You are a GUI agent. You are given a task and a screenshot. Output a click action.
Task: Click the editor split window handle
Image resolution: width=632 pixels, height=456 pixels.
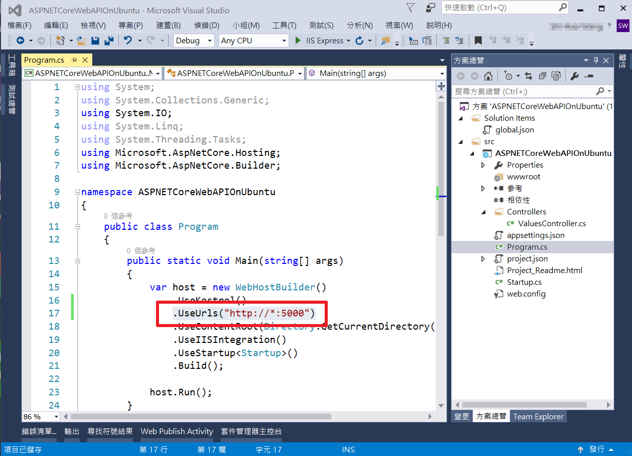pyautogui.click(x=441, y=87)
